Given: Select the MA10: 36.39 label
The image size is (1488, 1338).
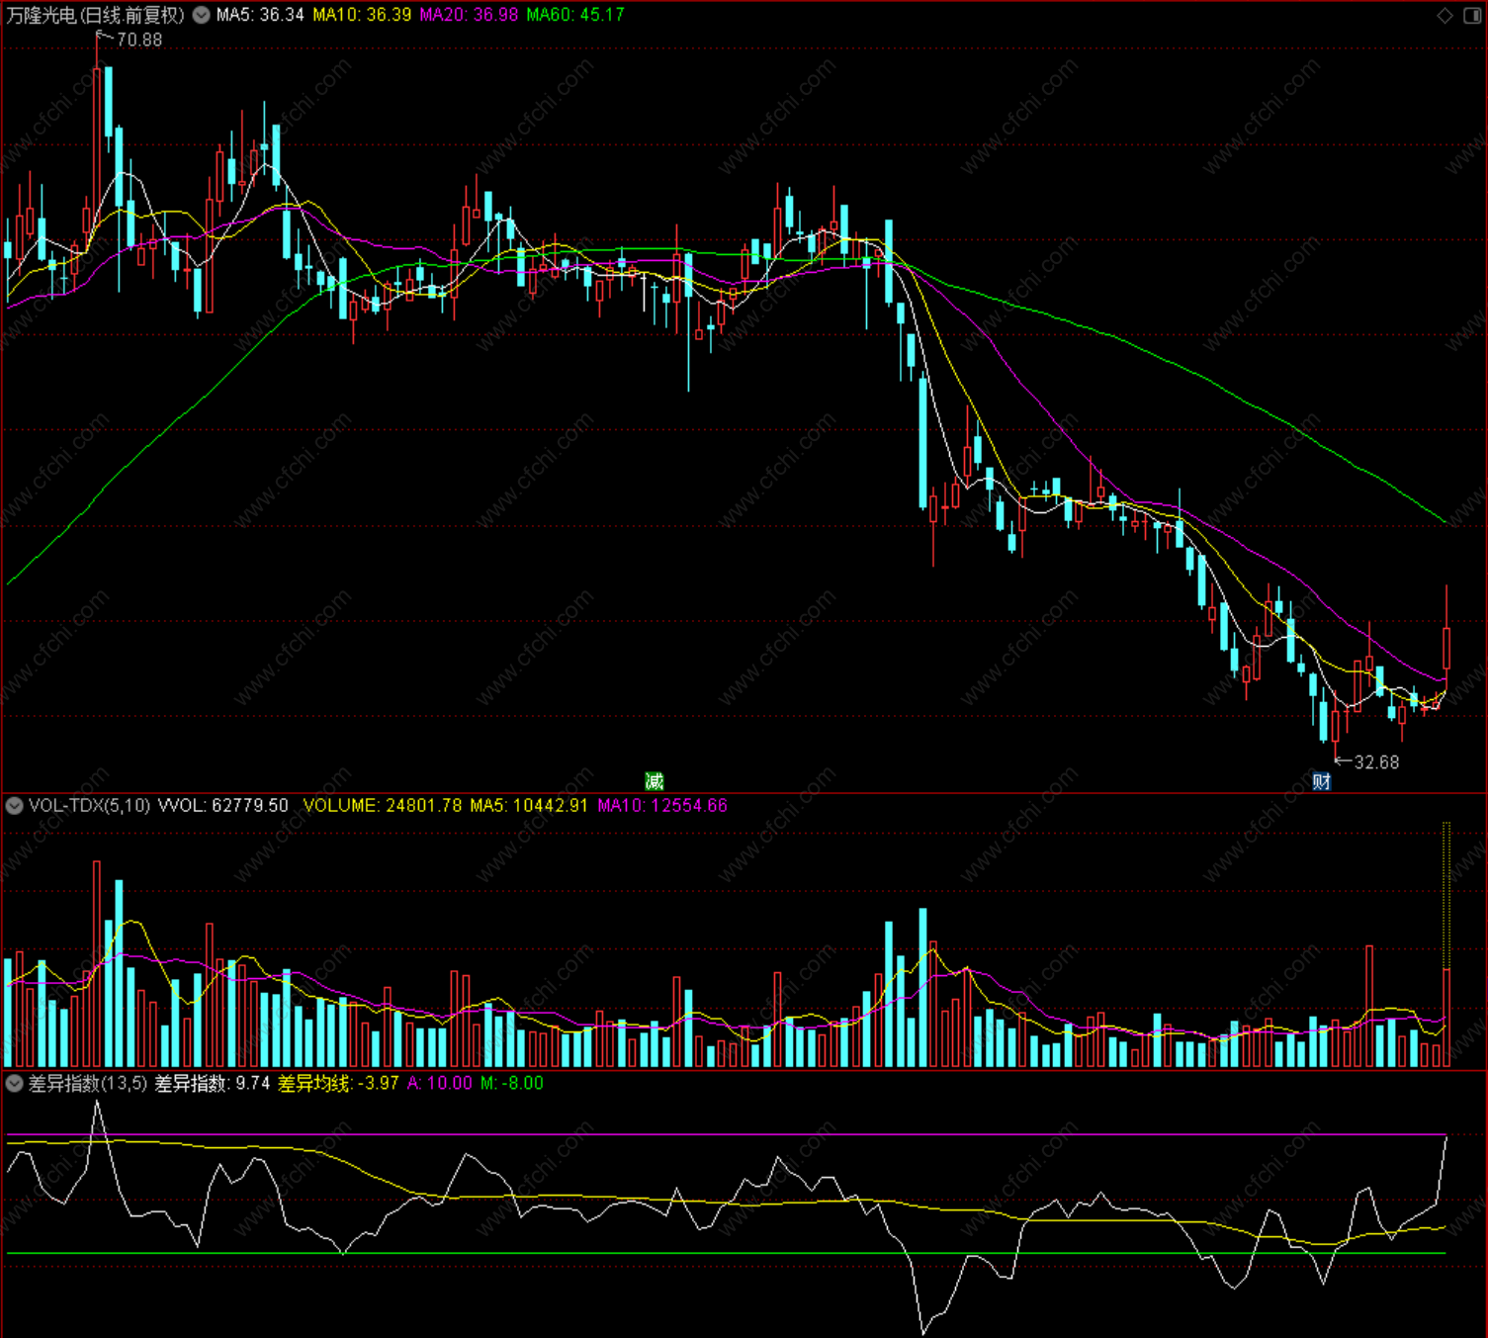Looking at the screenshot, I should pos(362,15).
